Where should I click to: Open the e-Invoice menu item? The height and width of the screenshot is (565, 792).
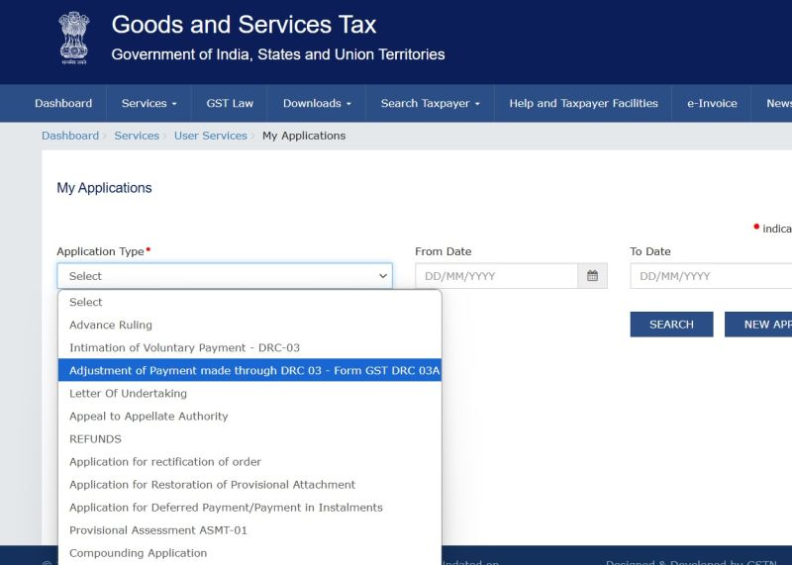(712, 103)
